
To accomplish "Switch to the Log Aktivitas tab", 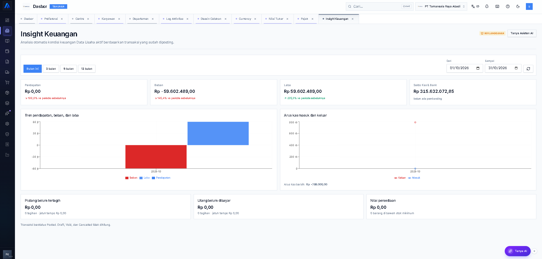I will (175, 19).
